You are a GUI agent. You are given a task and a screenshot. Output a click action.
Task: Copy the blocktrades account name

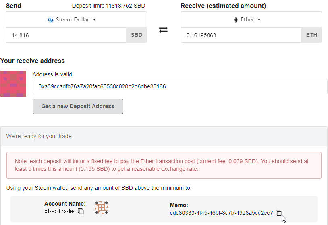pos(81,211)
